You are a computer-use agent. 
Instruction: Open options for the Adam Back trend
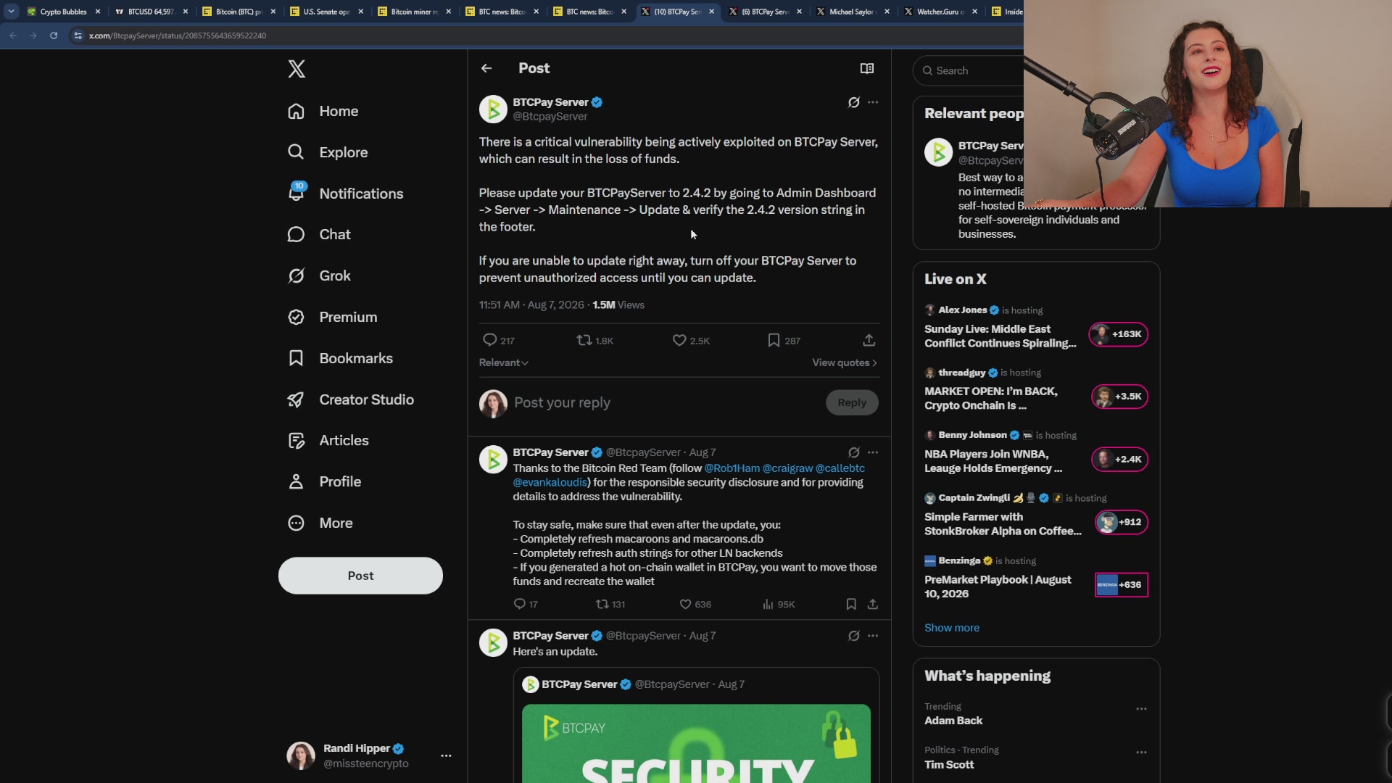point(1141,708)
